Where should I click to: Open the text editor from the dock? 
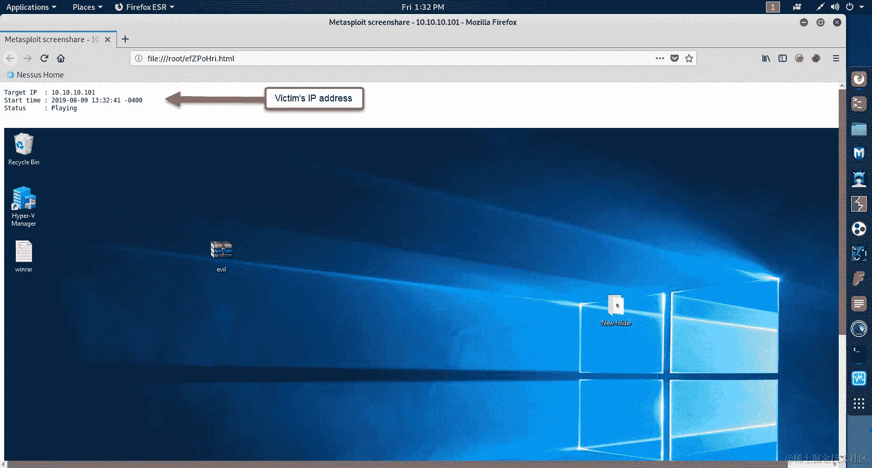pyautogui.click(x=859, y=304)
